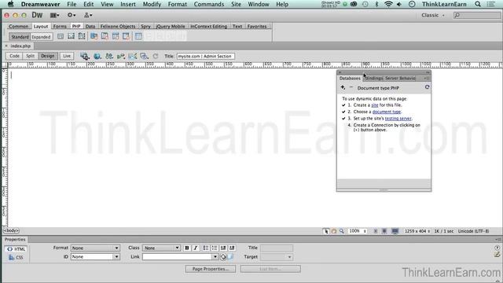Add database connection with plus button

[x=343, y=87]
